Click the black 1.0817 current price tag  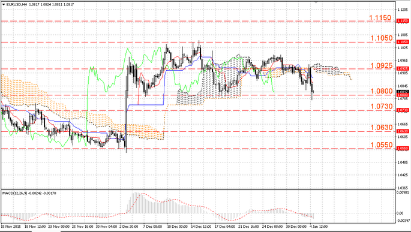tap(403, 92)
